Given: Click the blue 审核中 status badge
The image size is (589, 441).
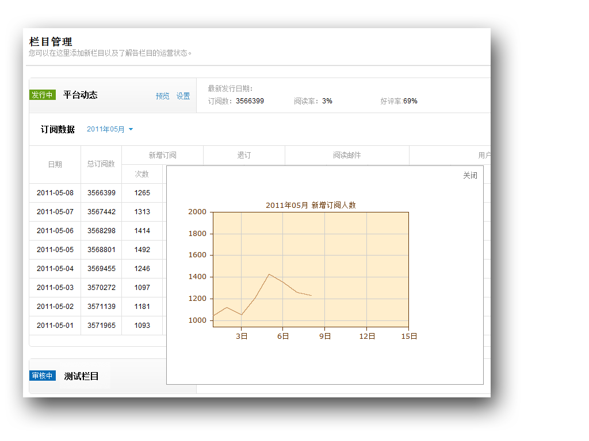Looking at the screenshot, I should pos(43,376).
